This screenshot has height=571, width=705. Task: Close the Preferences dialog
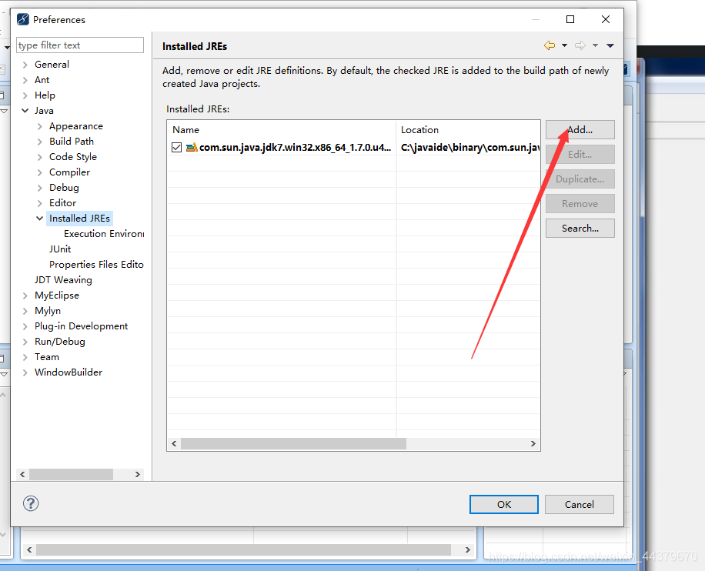(606, 19)
